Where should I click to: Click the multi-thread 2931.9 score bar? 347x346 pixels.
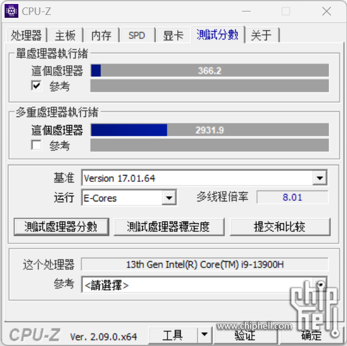[x=209, y=130]
